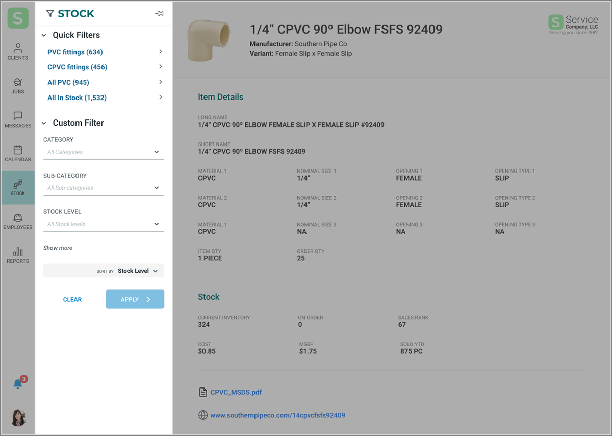Open the Stock Level dropdown
The width and height of the screenshot is (612, 436).
click(x=104, y=224)
